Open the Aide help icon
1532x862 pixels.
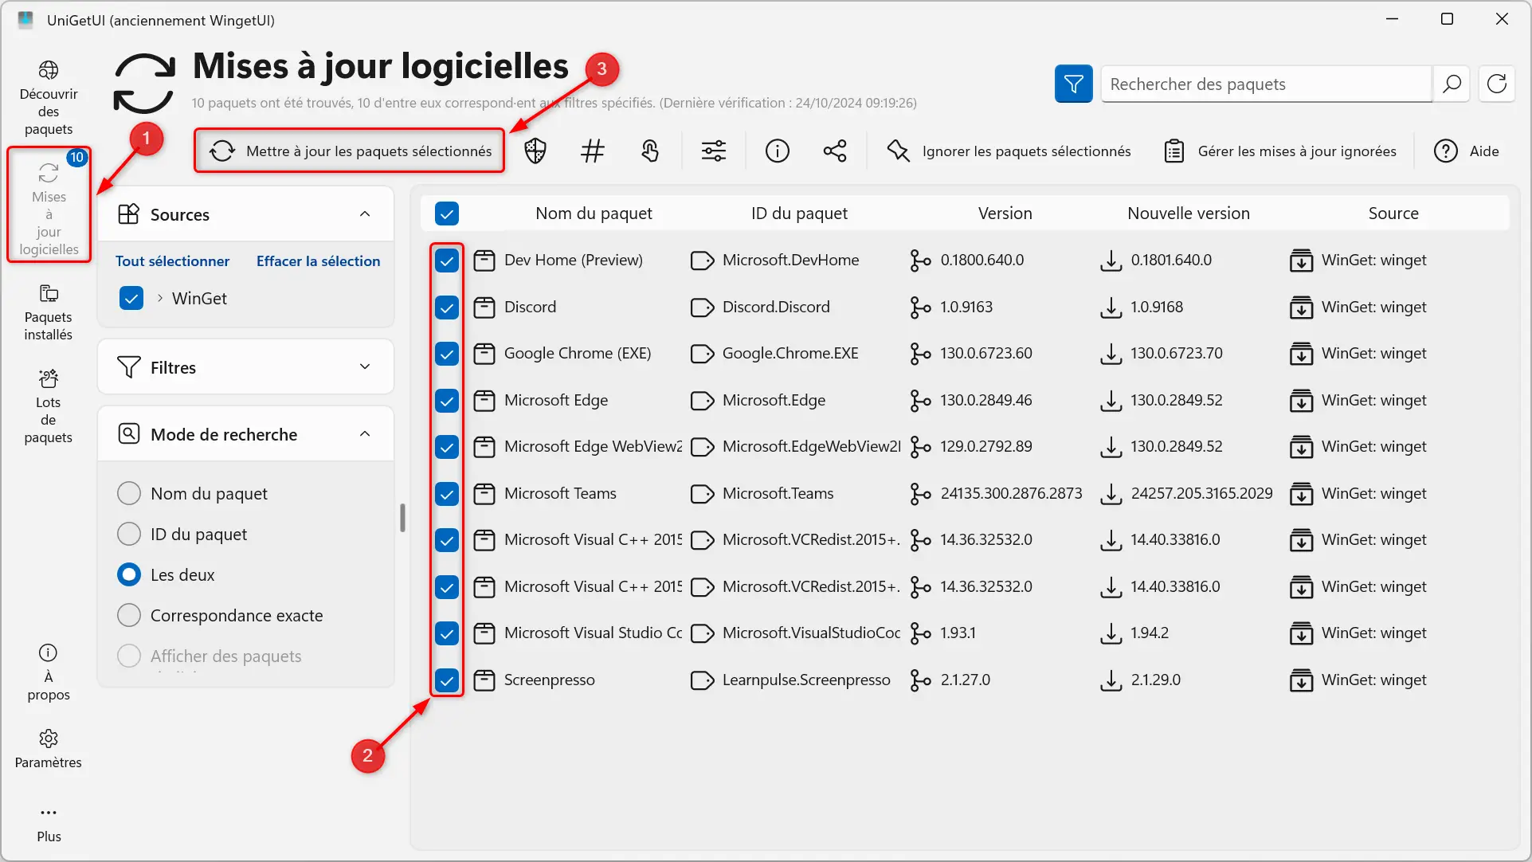coord(1445,151)
